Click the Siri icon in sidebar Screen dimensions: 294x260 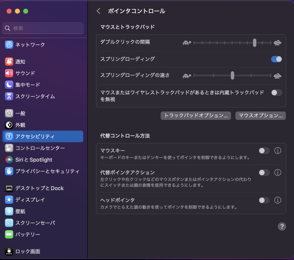coord(9,160)
